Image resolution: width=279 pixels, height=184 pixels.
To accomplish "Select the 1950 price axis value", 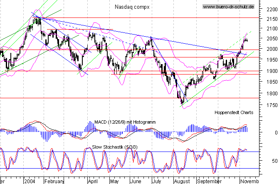I will [272, 60].
